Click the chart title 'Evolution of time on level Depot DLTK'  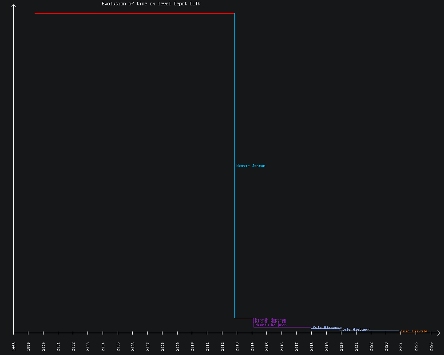pyautogui.click(x=151, y=4)
